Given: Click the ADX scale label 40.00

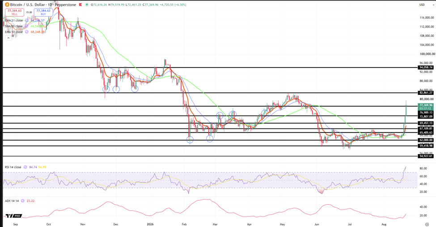Looking at the screenshot, I should tap(423, 207).
